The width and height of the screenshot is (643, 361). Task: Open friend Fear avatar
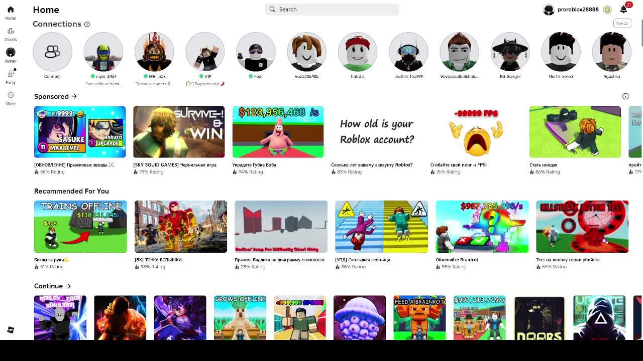pyautogui.click(x=256, y=52)
